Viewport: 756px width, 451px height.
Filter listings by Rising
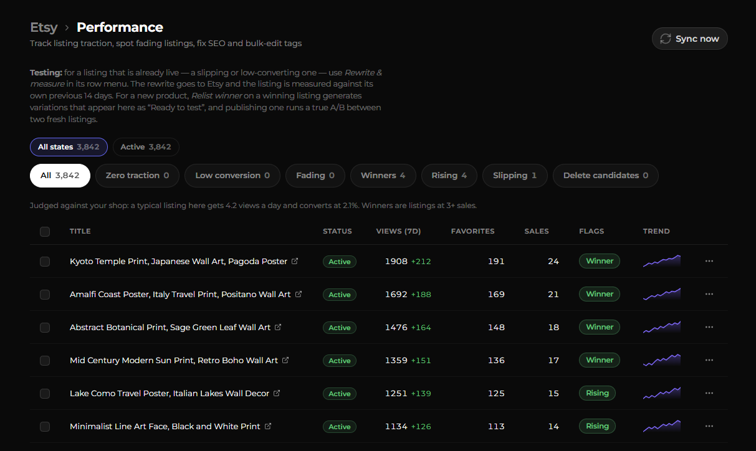(x=449, y=176)
